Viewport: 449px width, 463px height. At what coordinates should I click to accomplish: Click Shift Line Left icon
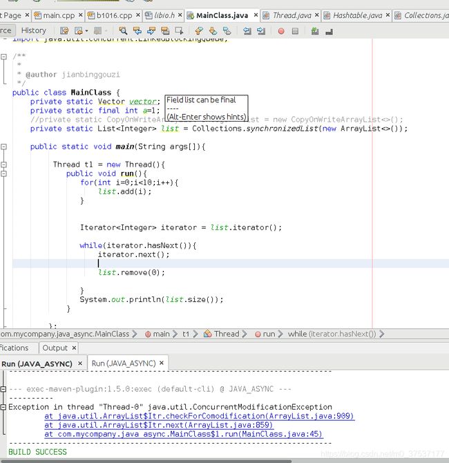(x=247, y=30)
